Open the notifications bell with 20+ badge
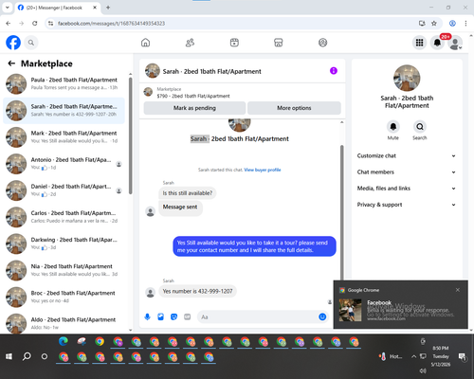474x379 pixels. tap(437, 43)
